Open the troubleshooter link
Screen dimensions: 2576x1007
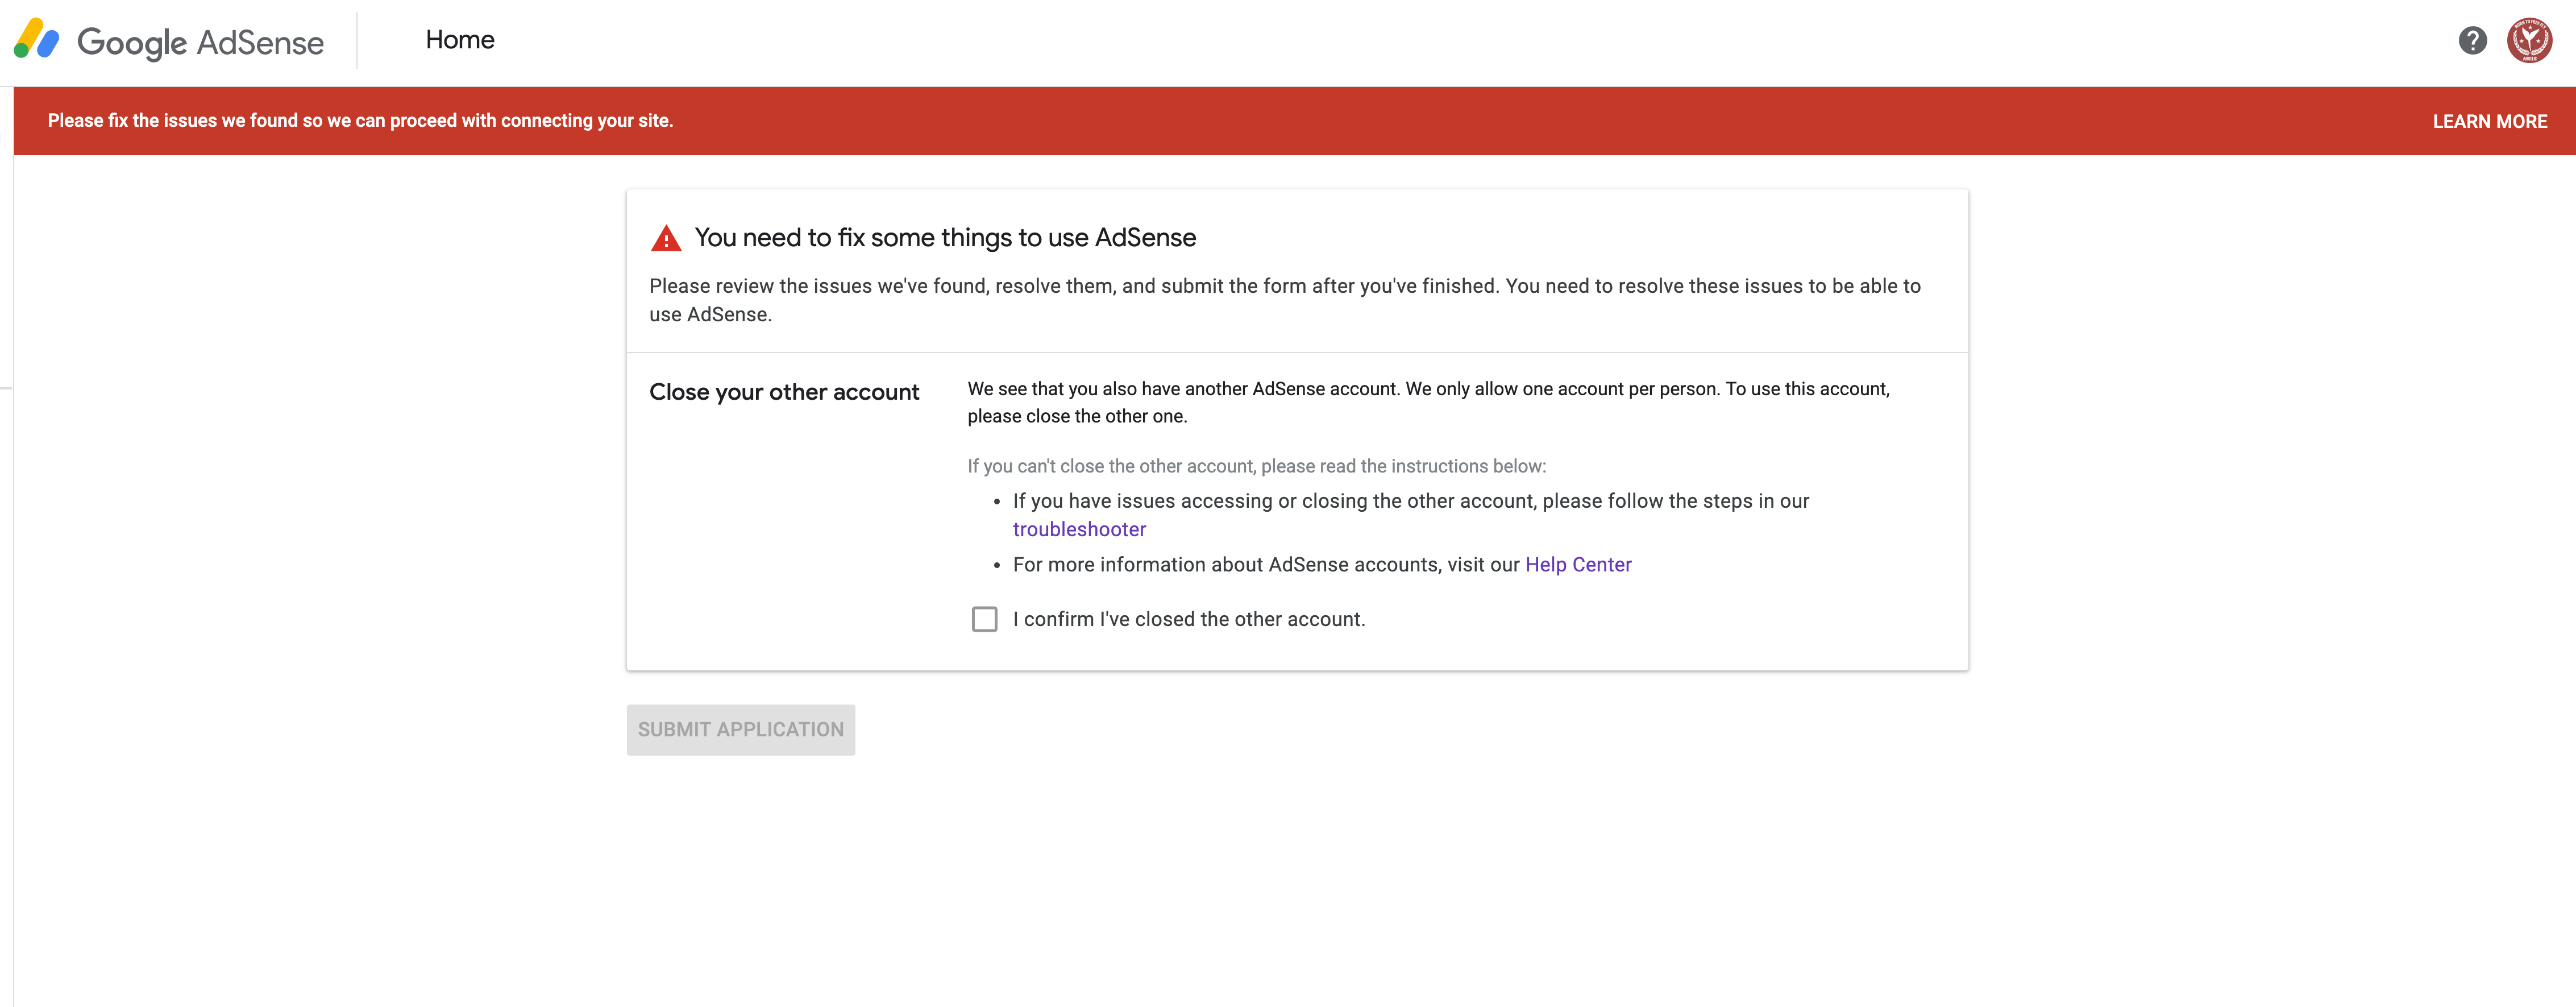[1079, 529]
